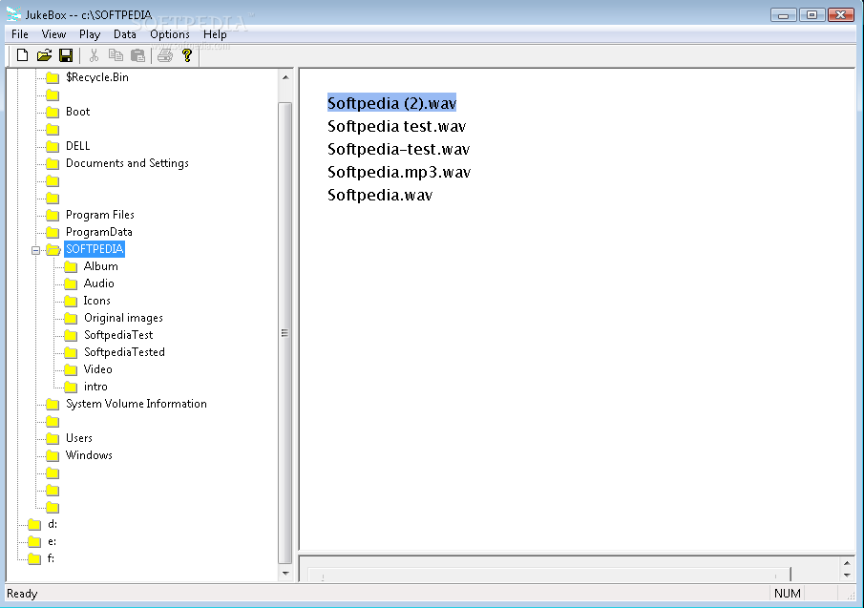Click the Users folder icon
This screenshot has width=864, height=608.
pyautogui.click(x=53, y=439)
